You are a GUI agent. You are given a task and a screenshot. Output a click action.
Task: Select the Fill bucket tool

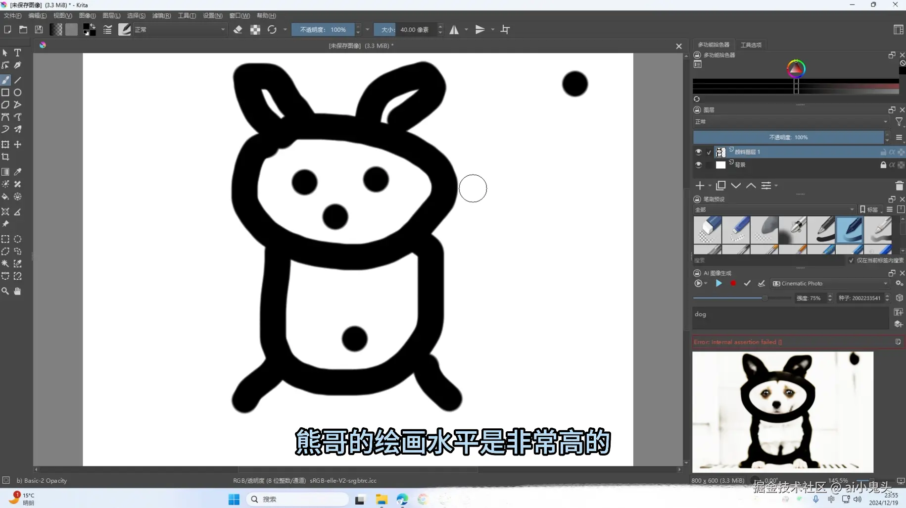tap(5, 197)
